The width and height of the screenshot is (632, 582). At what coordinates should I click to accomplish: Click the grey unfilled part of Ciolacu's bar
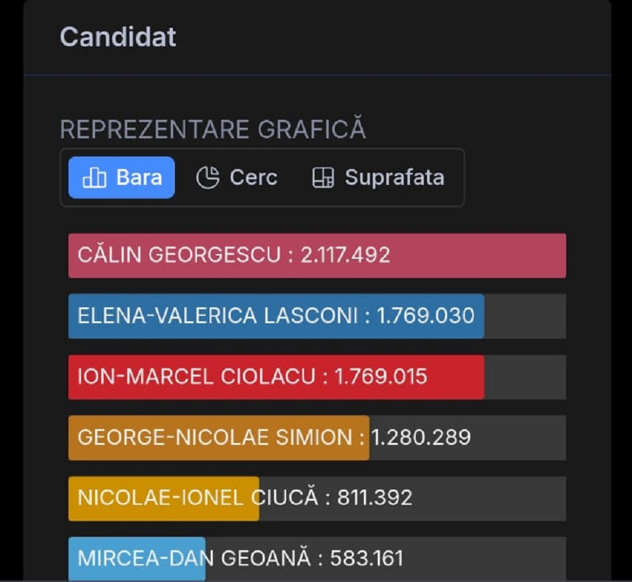coord(525,376)
